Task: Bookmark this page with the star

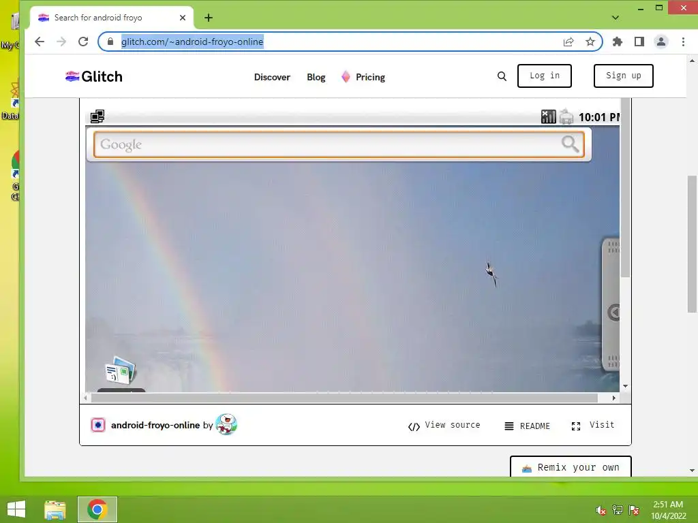Action: [x=590, y=42]
